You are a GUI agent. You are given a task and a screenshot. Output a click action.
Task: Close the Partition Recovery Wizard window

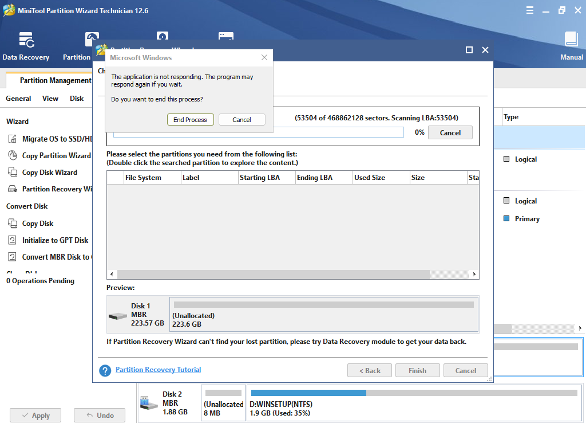point(485,50)
